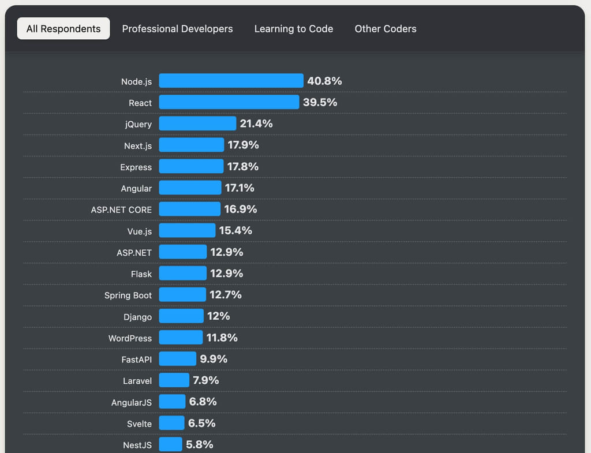Screen dimensions: 591x453
Task: Switch to Professional Developers tab
Action: 177,29
